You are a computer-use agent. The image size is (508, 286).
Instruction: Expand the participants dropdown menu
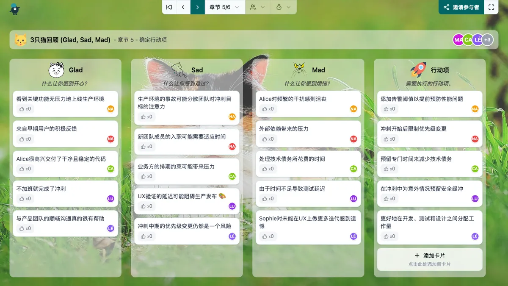pos(257,7)
